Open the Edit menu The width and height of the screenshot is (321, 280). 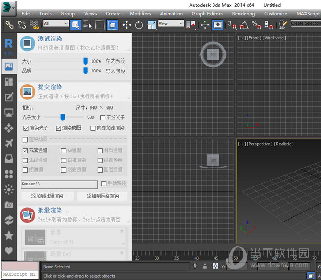[x=26, y=14]
